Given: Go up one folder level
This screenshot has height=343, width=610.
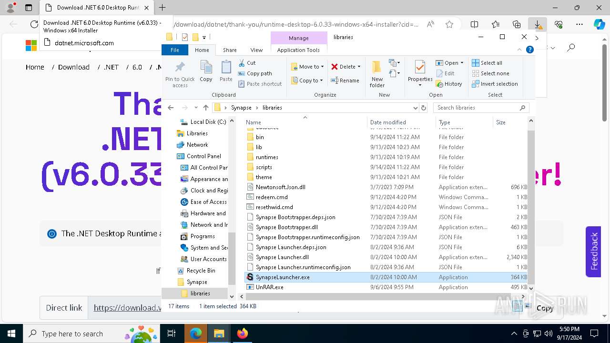Looking at the screenshot, I should [x=206, y=108].
